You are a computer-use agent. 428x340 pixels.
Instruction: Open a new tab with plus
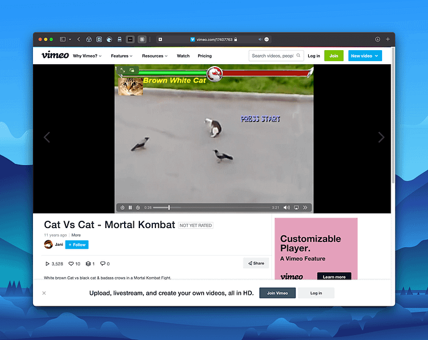(388, 39)
